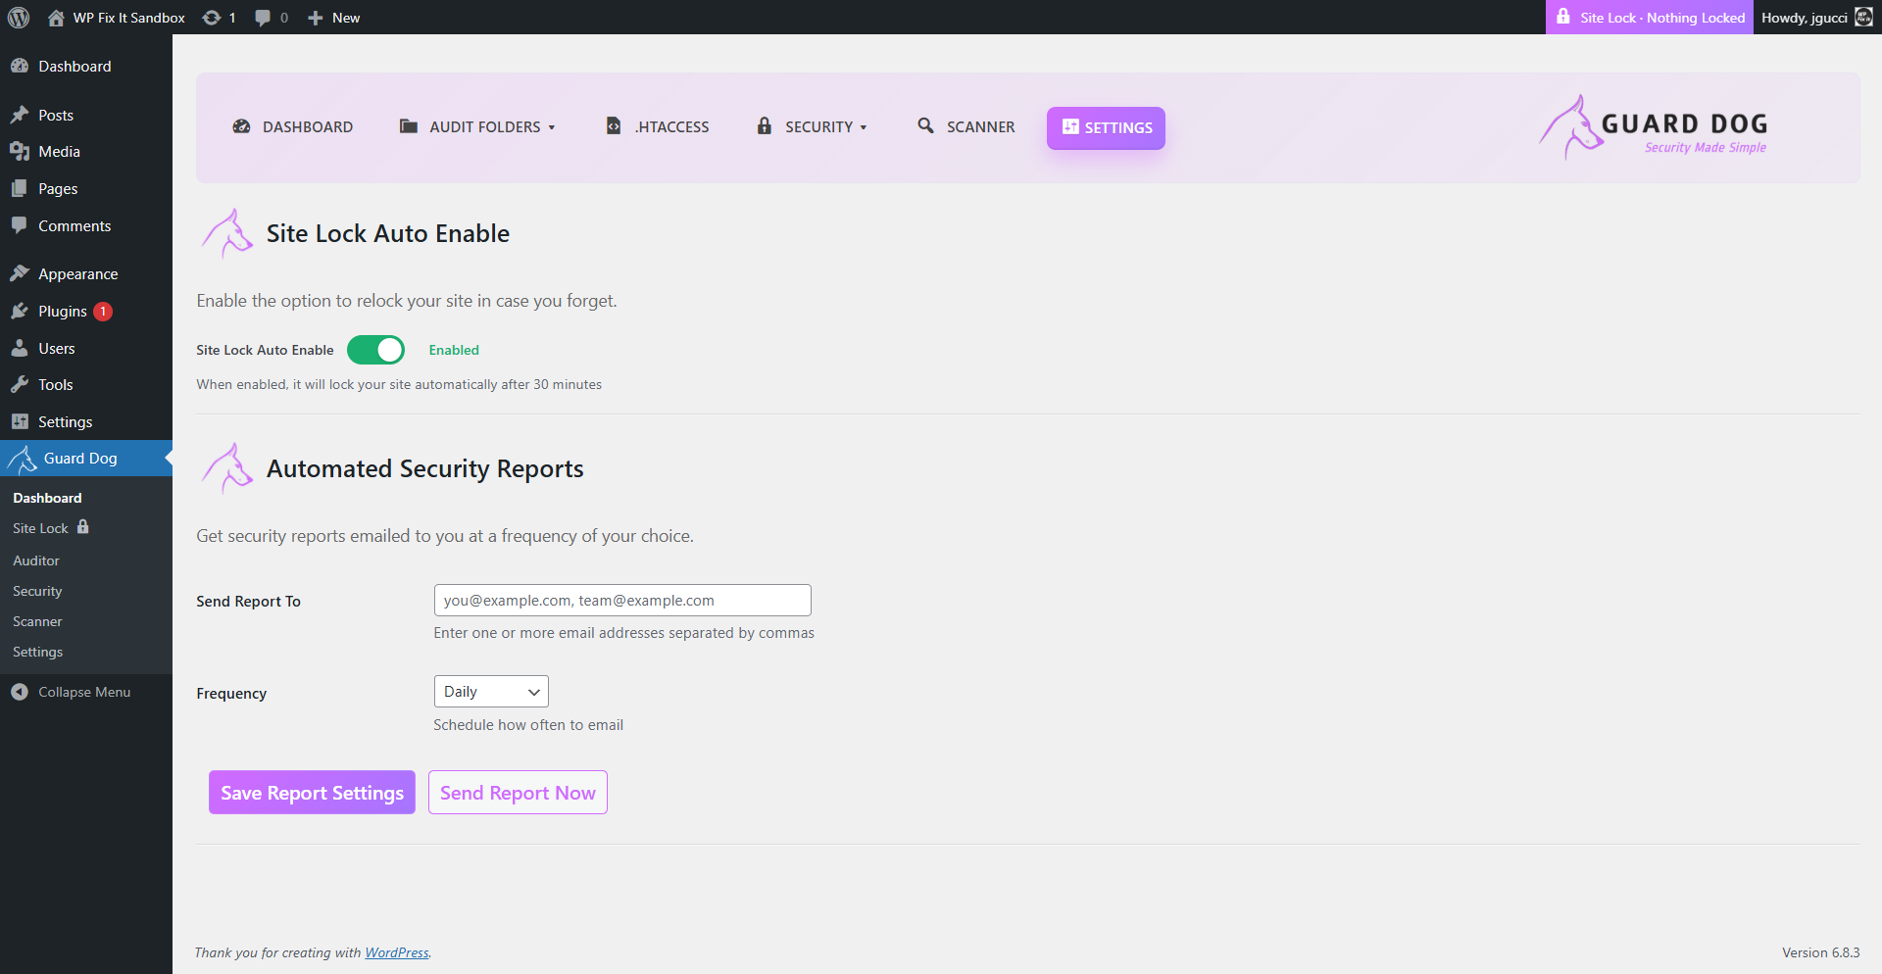Open the .HTACCESS tab

click(x=658, y=127)
